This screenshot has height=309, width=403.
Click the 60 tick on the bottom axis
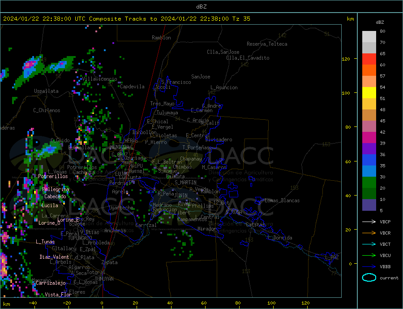coord(204,303)
